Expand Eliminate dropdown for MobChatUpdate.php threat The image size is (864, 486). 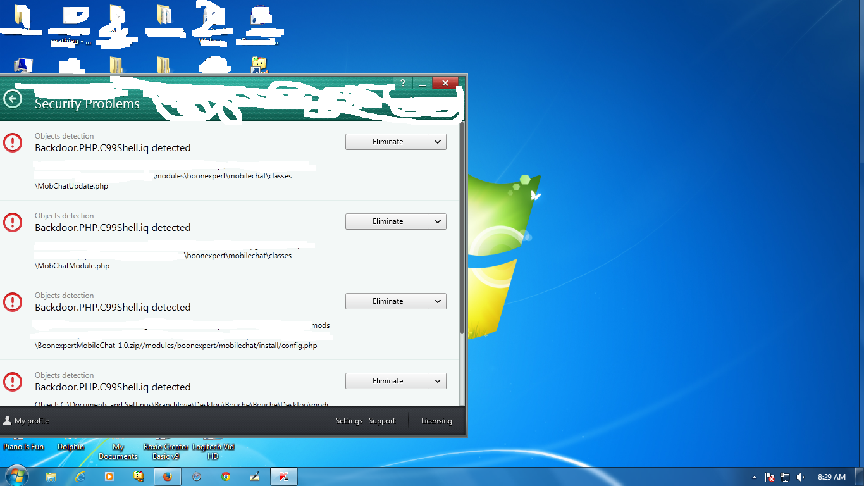[438, 142]
